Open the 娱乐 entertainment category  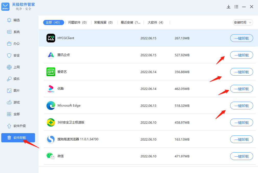tap(13, 79)
